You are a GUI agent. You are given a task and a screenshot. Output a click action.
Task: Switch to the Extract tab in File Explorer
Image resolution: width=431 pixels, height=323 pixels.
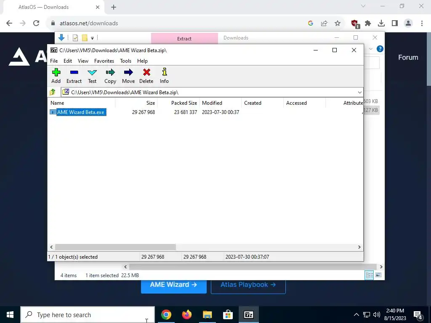pos(184,38)
